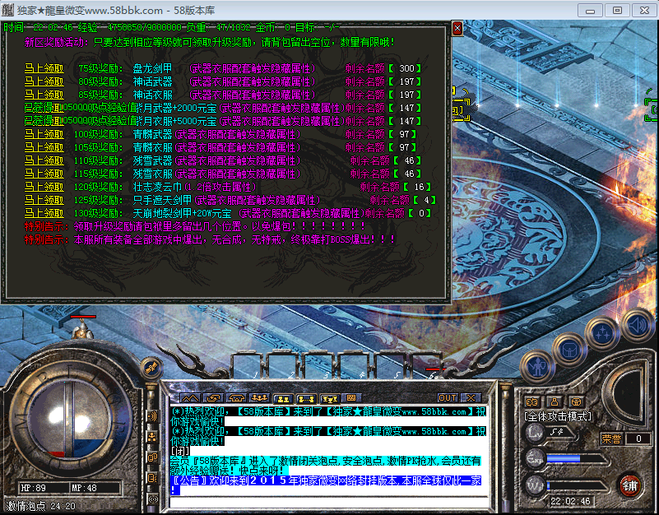Click the Exp orb icon
This screenshot has height=515, width=659.
pos(536,458)
